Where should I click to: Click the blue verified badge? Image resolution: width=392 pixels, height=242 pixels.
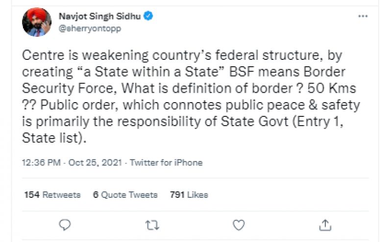(x=149, y=16)
